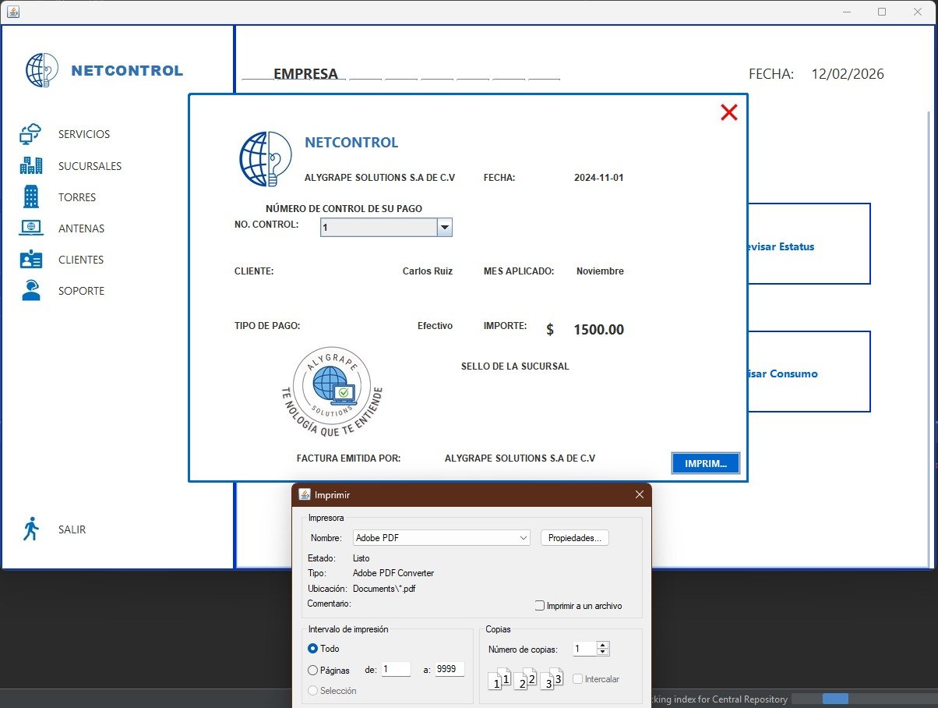Open printer Propiedades button
The image size is (938, 708).
point(575,538)
